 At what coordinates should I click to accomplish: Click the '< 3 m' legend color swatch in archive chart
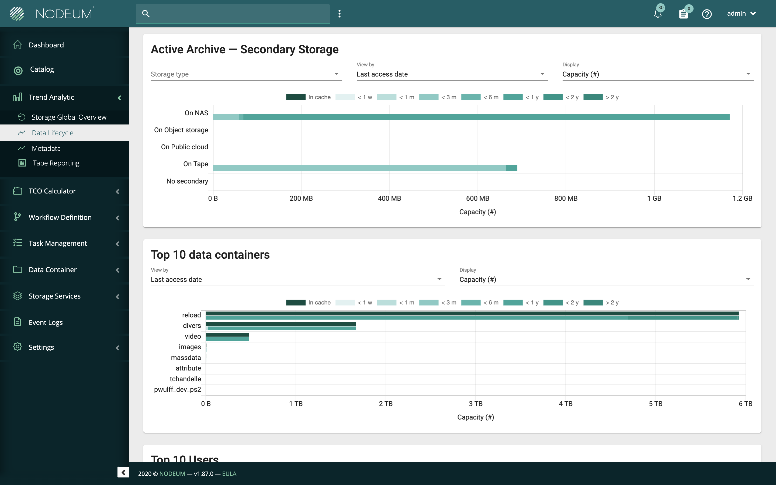[428, 97]
